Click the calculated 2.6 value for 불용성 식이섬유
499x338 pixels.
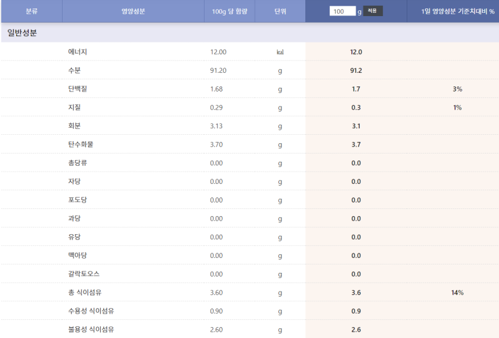tap(356, 330)
